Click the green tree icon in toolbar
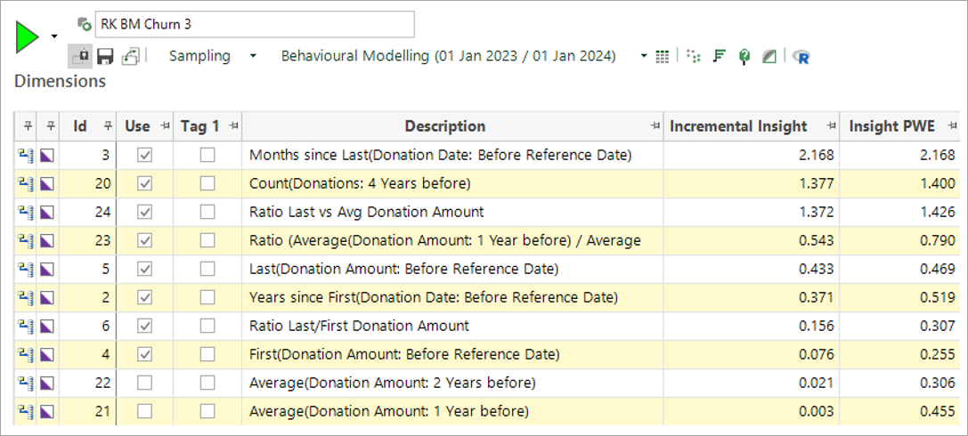 point(744,57)
